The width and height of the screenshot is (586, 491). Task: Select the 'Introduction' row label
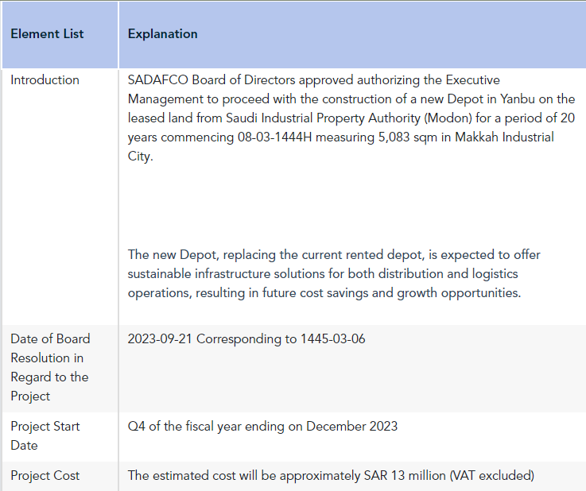[x=45, y=80]
